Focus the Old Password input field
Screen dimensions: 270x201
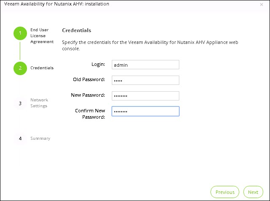pyautogui.click(x=146, y=80)
